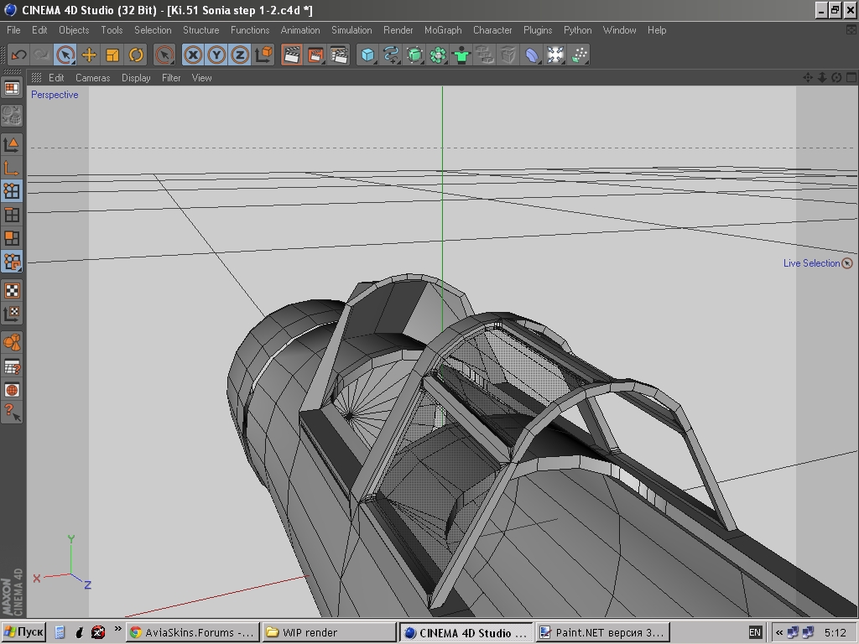The width and height of the screenshot is (859, 644).
Task: Open the Structure menu
Action: coord(201,30)
